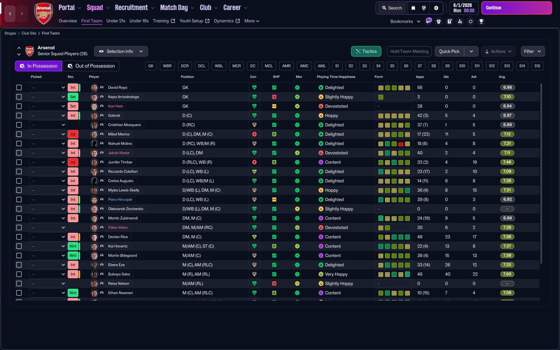Click Kepa Arrizabalaga's red sharpness icon
This screenshot has height=350, width=560.
tap(274, 97)
